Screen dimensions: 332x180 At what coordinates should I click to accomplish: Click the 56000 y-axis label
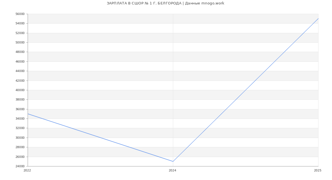click(20, 14)
